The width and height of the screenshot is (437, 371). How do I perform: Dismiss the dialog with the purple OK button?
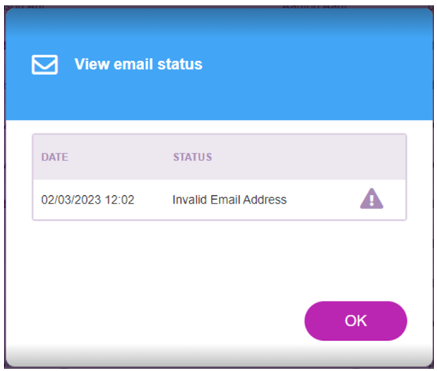point(355,321)
